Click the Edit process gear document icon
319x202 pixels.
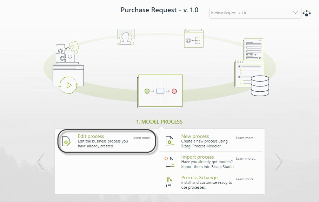pyautogui.click(x=66, y=141)
